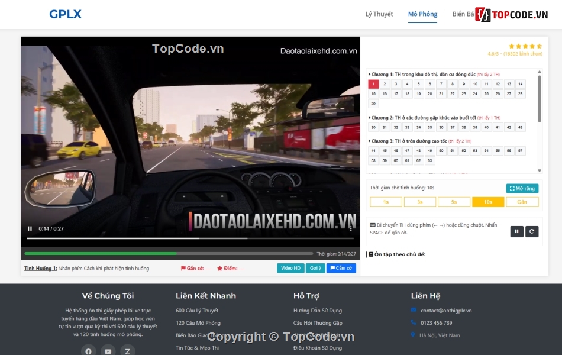The height and width of the screenshot is (355, 562).
Task: Open the Facebook icon in the footer
Action: tap(88, 351)
